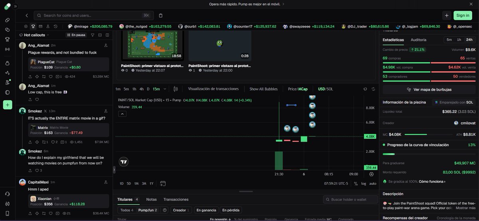Click Show All Bubbles
The image size is (479, 221).
(x=263, y=89)
